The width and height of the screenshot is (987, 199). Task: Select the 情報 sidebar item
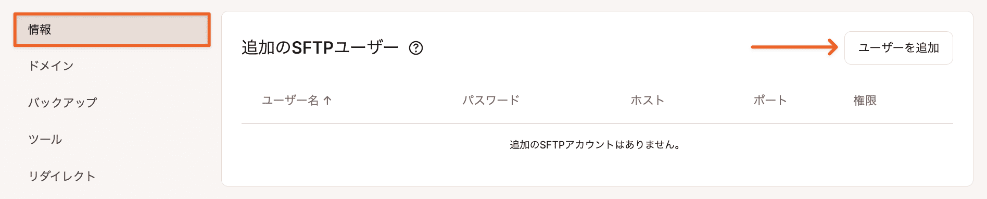coord(112,30)
